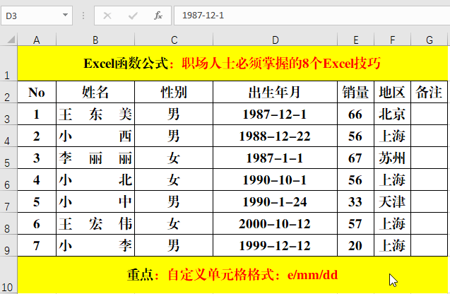Click the 地区 header cell
This screenshot has width=450, height=294.
(393, 92)
